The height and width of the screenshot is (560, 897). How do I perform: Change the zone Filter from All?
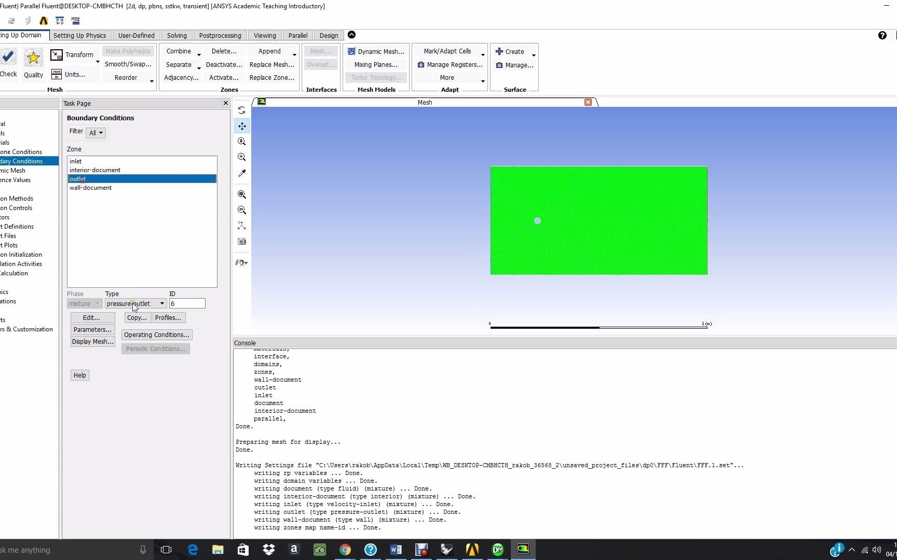point(96,133)
